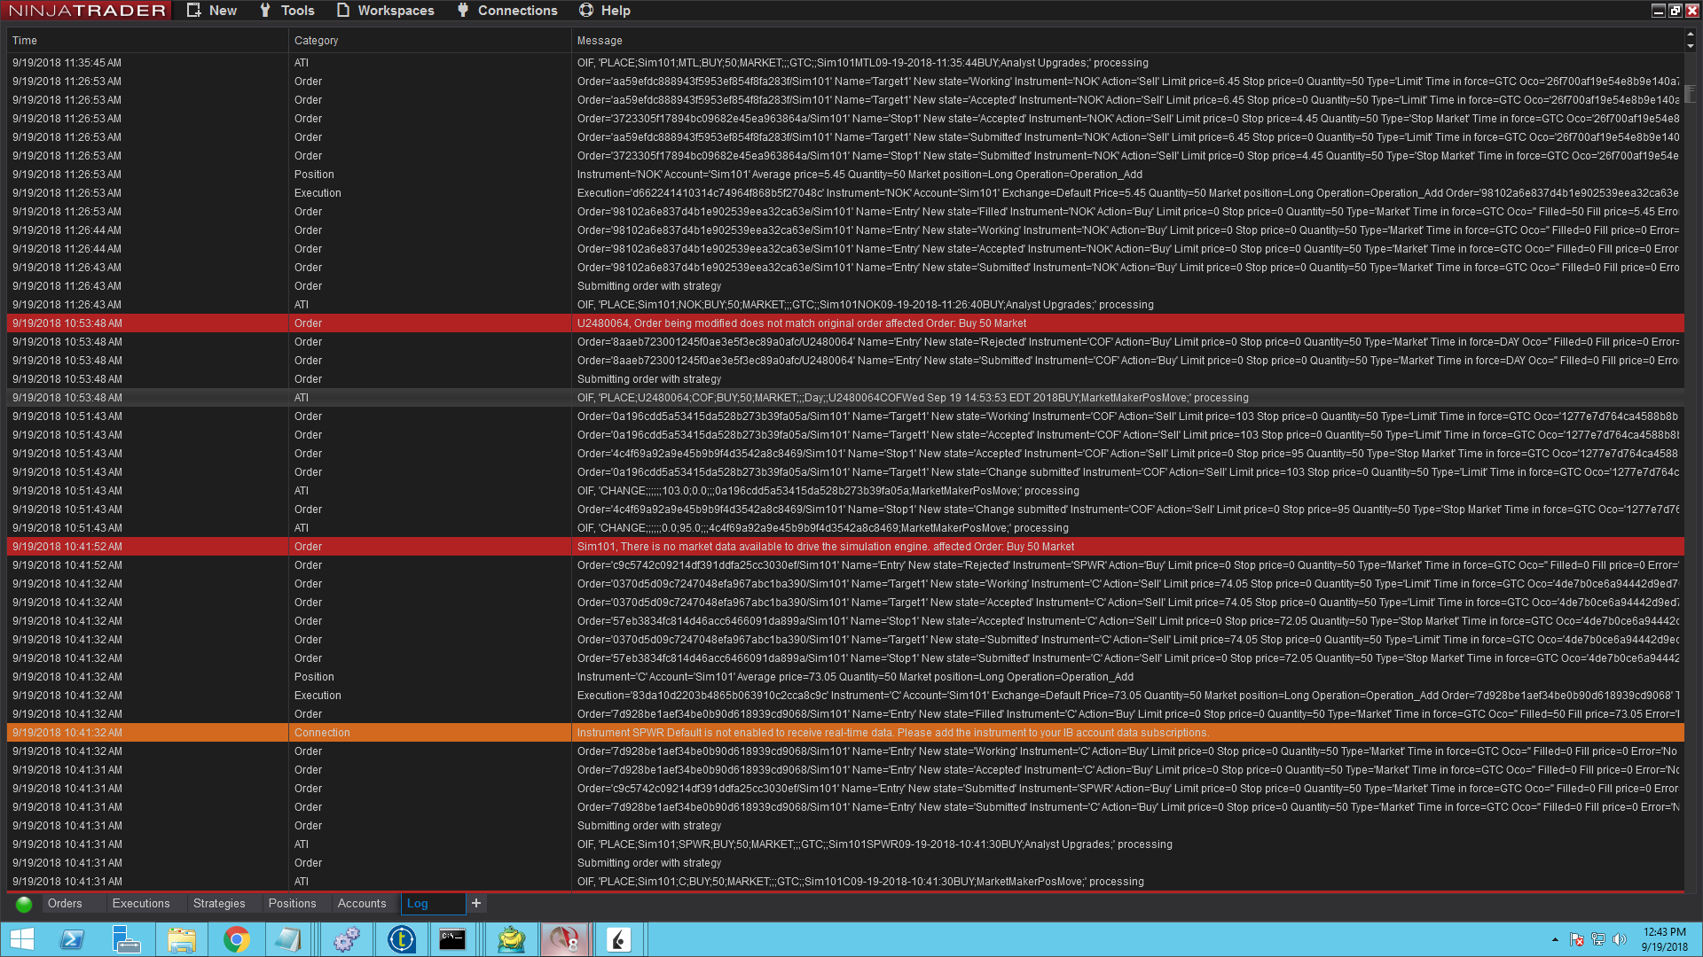This screenshot has width=1703, height=957.
Task: Open the frog application taskbar icon
Action: coord(511,939)
